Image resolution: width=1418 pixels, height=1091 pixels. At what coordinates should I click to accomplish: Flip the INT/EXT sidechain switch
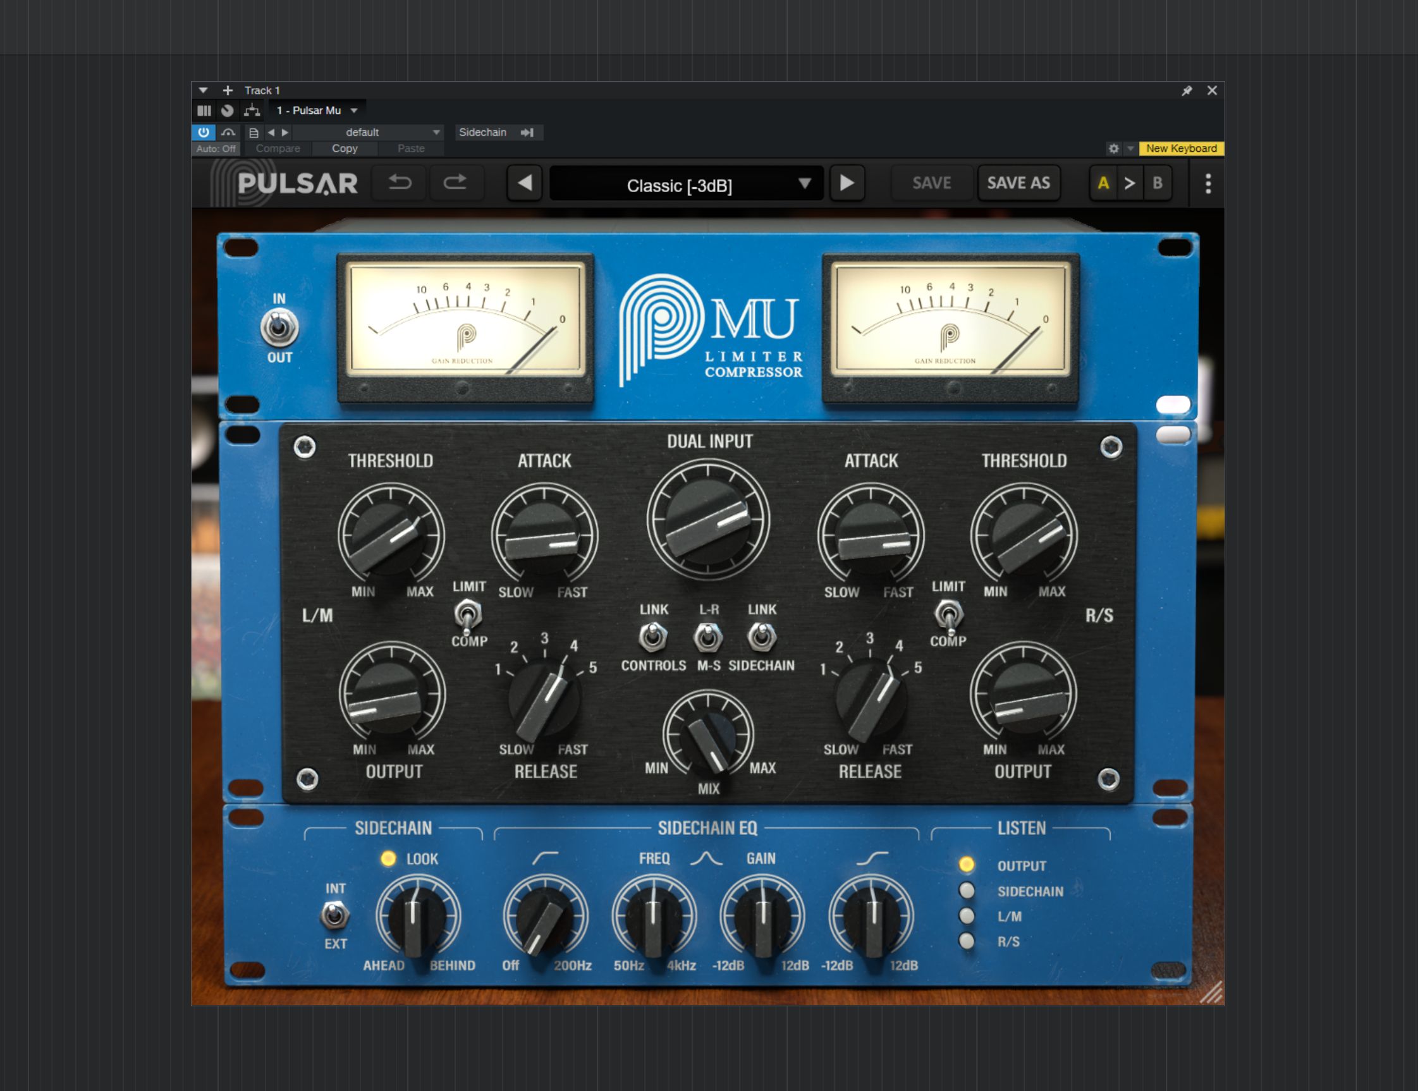pos(335,916)
